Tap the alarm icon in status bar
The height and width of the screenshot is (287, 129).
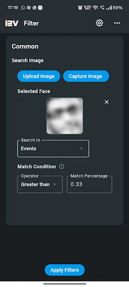click(x=80, y=8)
